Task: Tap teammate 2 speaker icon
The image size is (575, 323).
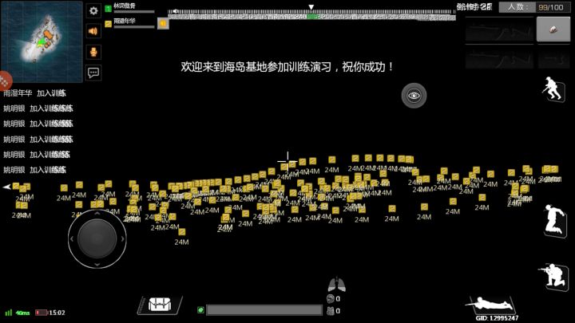Action: [x=163, y=24]
